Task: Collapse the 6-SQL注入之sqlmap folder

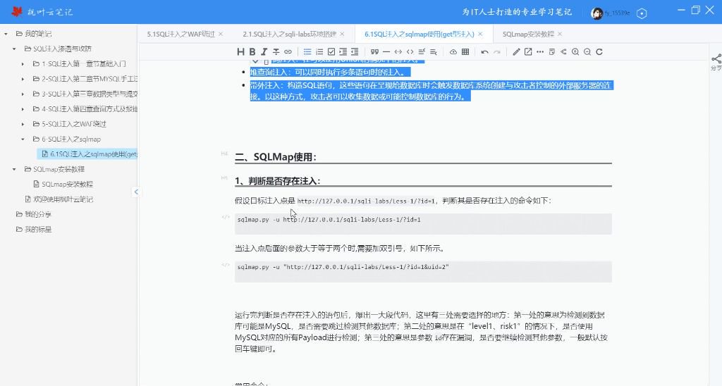Action: [23, 139]
